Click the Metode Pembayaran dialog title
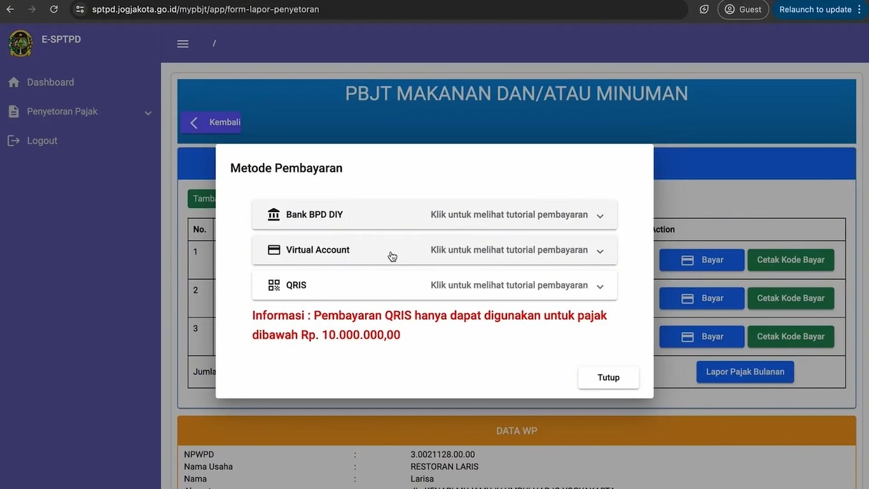869x489 pixels. 286,168
